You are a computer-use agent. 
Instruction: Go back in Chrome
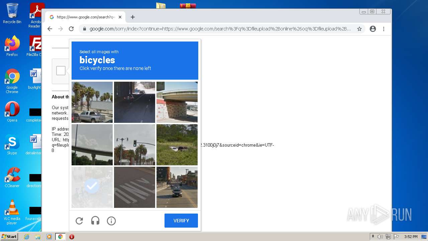pos(50,29)
